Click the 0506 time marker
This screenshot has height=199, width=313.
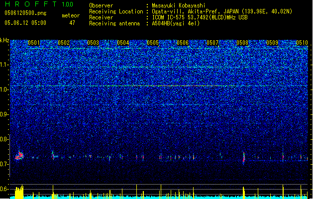pos(183,43)
